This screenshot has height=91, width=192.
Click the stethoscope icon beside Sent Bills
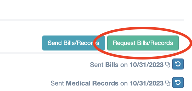[168, 65]
